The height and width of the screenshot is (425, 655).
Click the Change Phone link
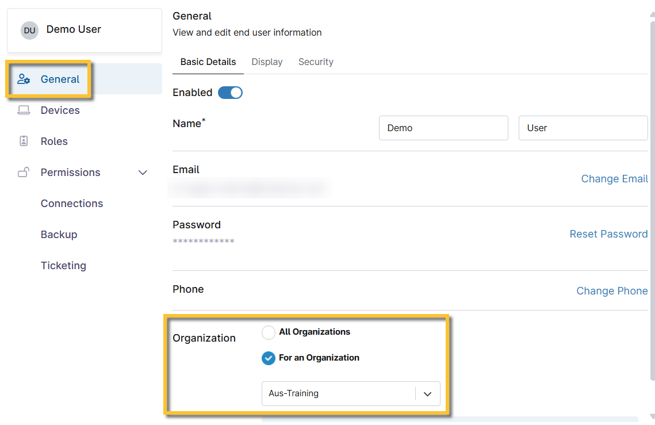(x=612, y=291)
